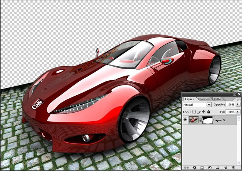Open the Fill slider arrow
The width and height of the screenshot is (242, 171).
coord(238,112)
